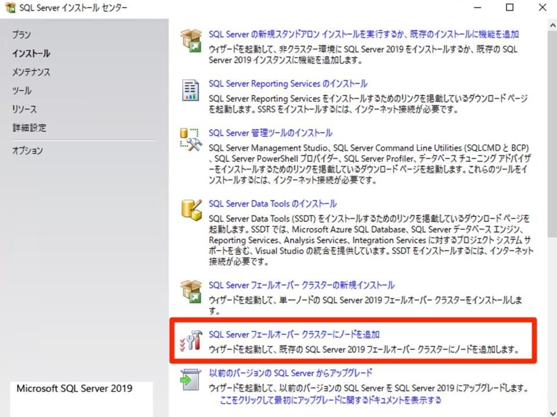Viewport: 557px width, 417px height.
Task: Click the Reporting Services document icon
Action: point(190,90)
